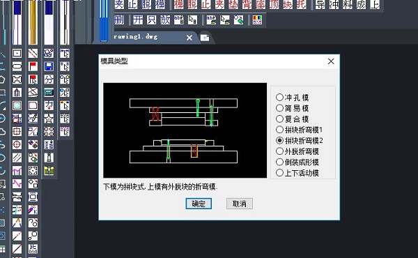The height and width of the screenshot is (258, 418).
Task: Click the black 导 toolbar icon
Action: coord(320,4)
